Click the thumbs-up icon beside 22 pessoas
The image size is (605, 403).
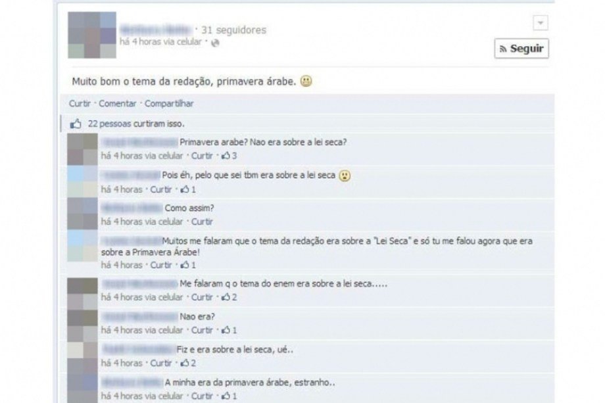(x=76, y=124)
